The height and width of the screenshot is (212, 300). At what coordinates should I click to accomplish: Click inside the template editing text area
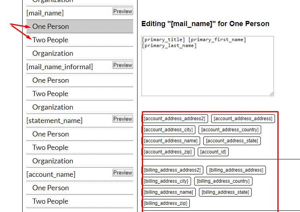[x=207, y=67]
